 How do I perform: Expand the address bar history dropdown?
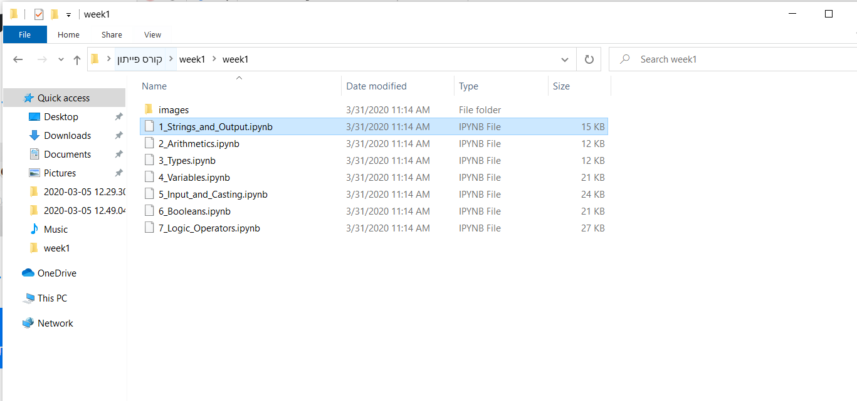click(x=564, y=59)
